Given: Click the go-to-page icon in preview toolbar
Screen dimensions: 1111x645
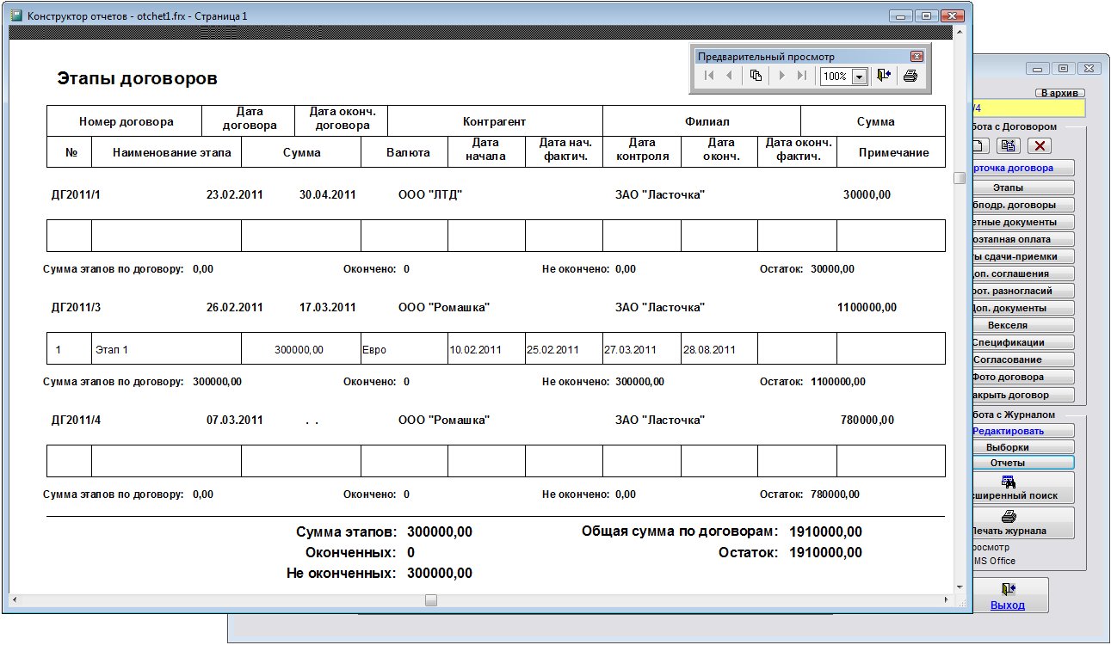Looking at the screenshot, I should [x=756, y=76].
